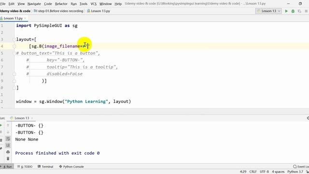Viewport: 309px width, 174px height.
Task: Toggle fold marker on line 4
Action: click(x=14, y=46)
